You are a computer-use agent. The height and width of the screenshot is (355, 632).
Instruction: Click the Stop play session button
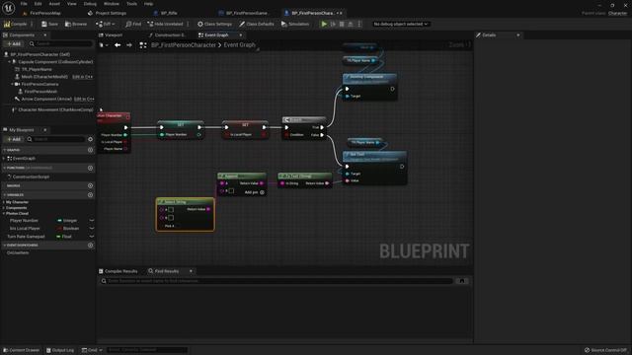(342, 24)
